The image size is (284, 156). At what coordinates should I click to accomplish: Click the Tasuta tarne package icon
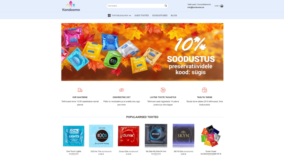click(205, 90)
